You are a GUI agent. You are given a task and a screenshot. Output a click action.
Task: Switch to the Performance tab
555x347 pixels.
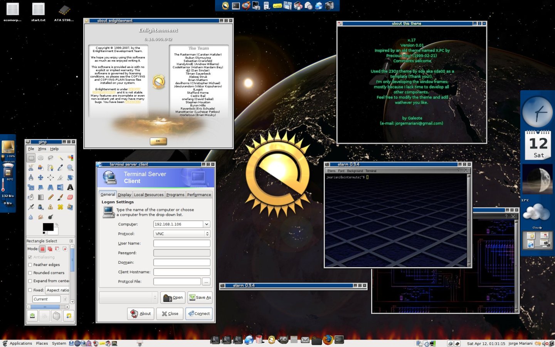tap(199, 195)
